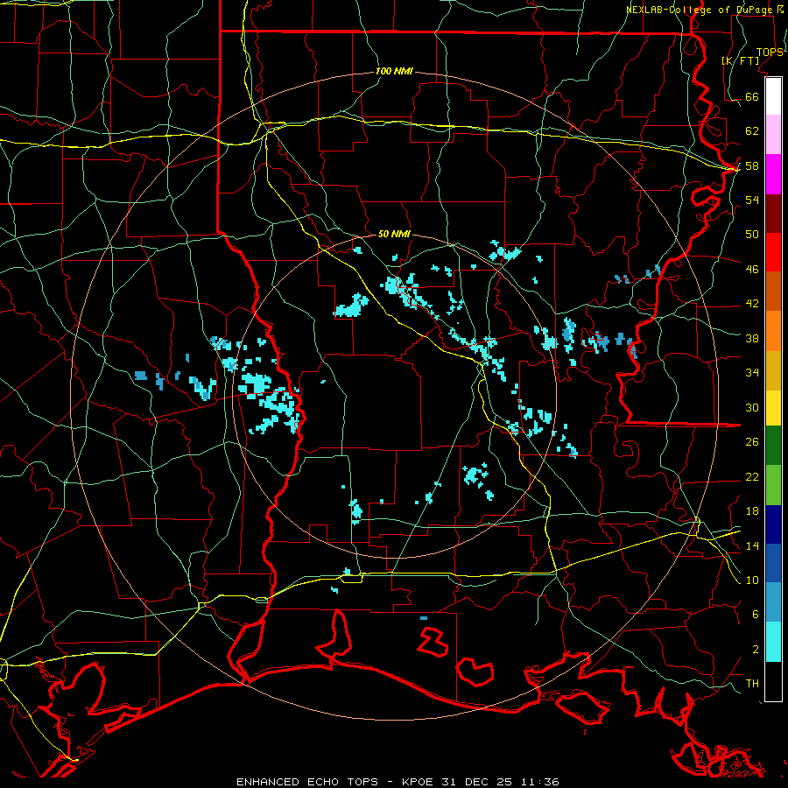Click the dark green legend swatch

click(773, 446)
